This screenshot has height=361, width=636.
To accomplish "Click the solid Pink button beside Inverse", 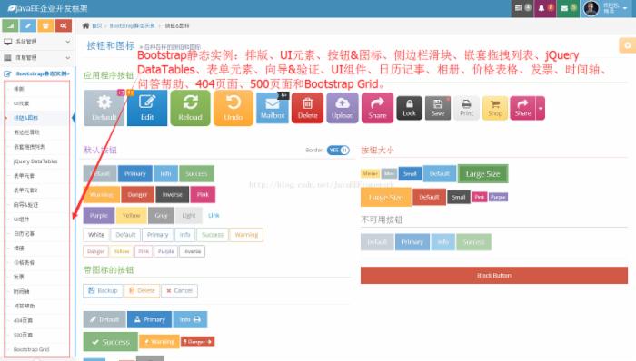I will [x=203, y=195].
